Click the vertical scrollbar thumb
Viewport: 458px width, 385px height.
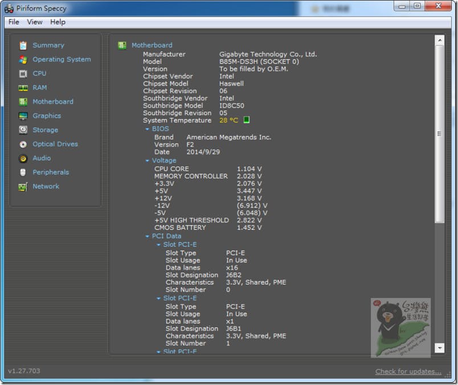(x=440, y=134)
